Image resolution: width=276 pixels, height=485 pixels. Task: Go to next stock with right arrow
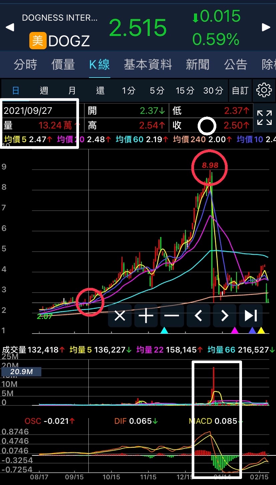(266, 27)
